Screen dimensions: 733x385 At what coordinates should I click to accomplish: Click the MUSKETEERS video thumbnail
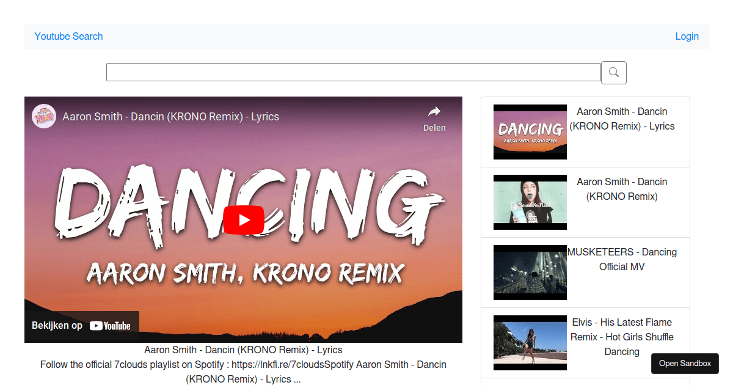coord(530,272)
